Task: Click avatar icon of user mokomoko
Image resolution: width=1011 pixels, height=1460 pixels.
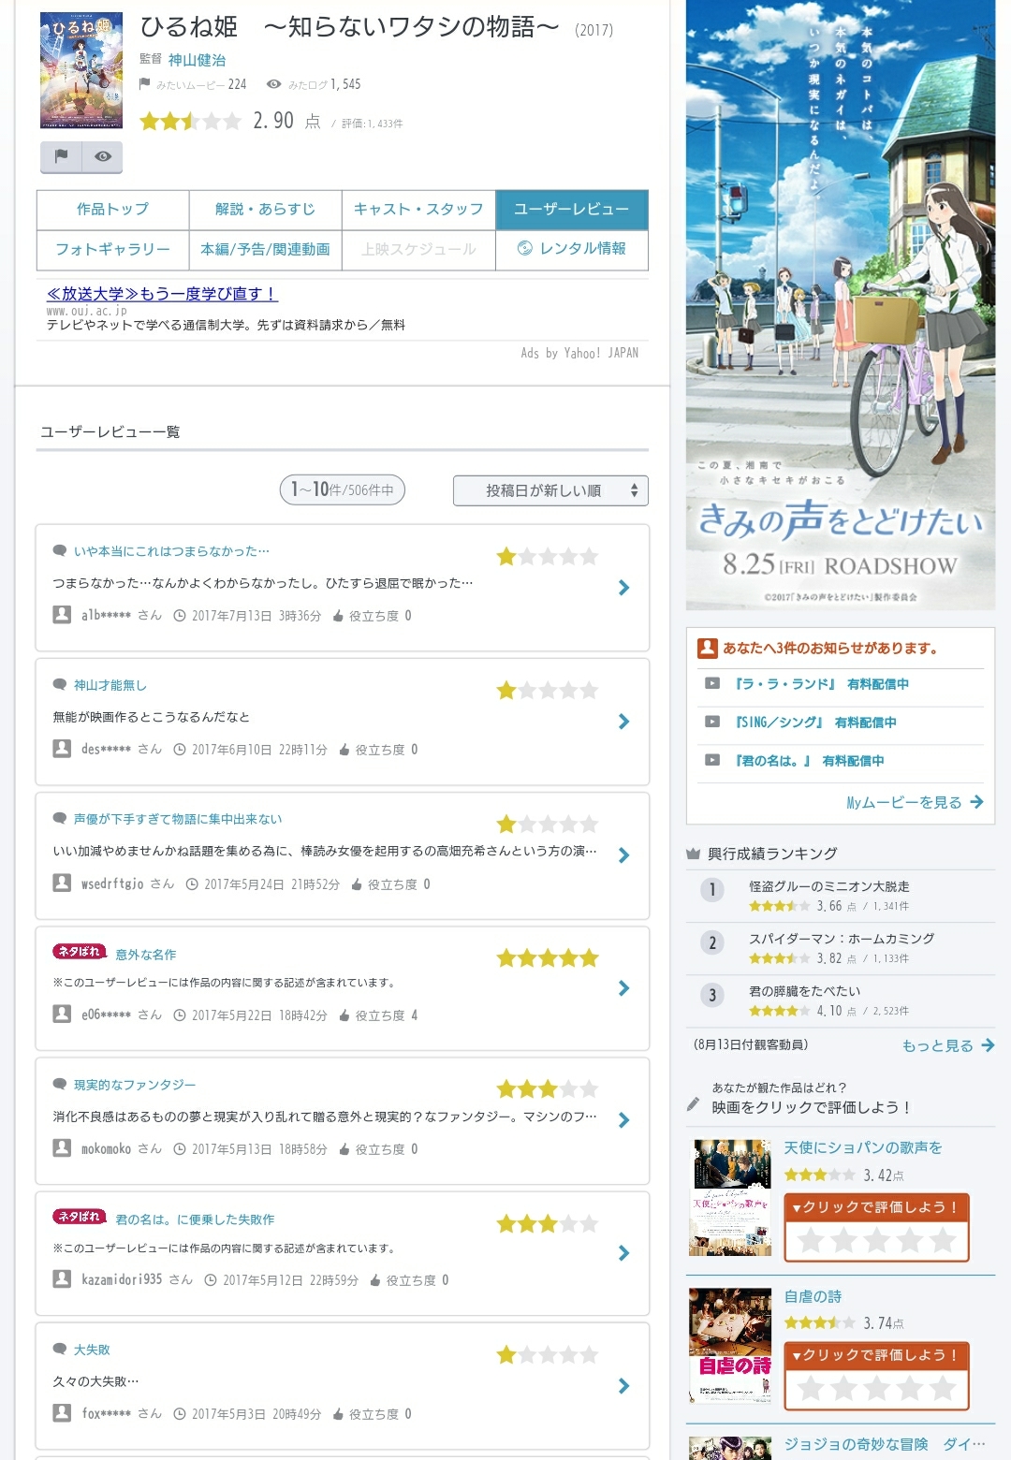Action: click(62, 1147)
